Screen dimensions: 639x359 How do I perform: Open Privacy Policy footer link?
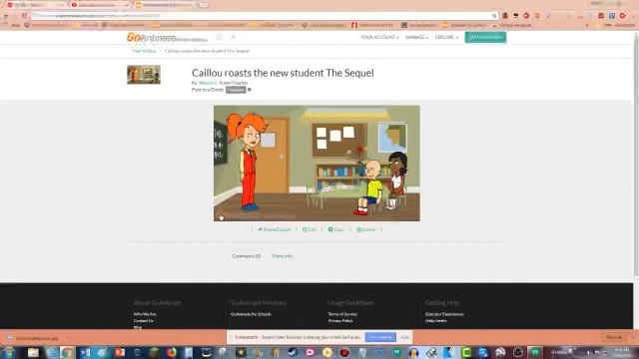click(x=340, y=321)
